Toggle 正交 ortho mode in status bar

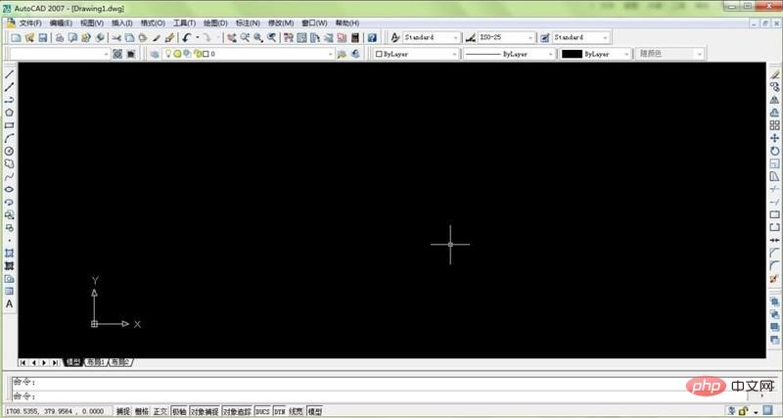point(161,411)
